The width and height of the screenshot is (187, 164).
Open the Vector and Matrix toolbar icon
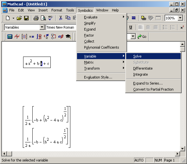click(24, 37)
